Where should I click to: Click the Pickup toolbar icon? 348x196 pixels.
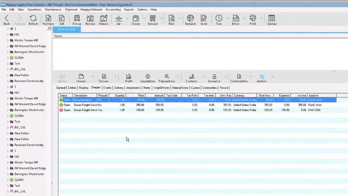77,20
